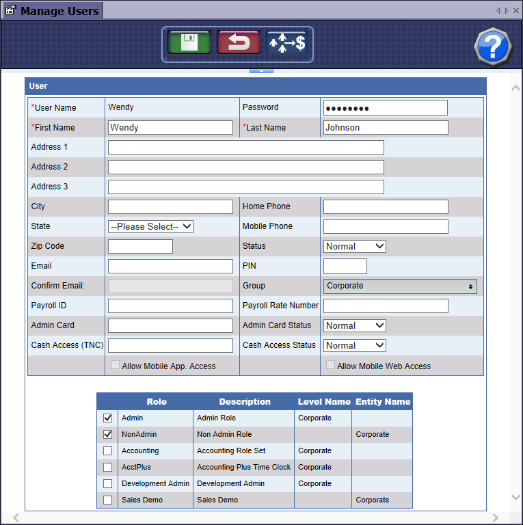
Task: Uncheck the NonAdmin role checkbox
Action: point(107,434)
